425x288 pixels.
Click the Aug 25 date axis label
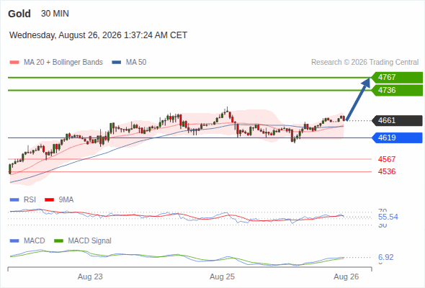(222, 276)
